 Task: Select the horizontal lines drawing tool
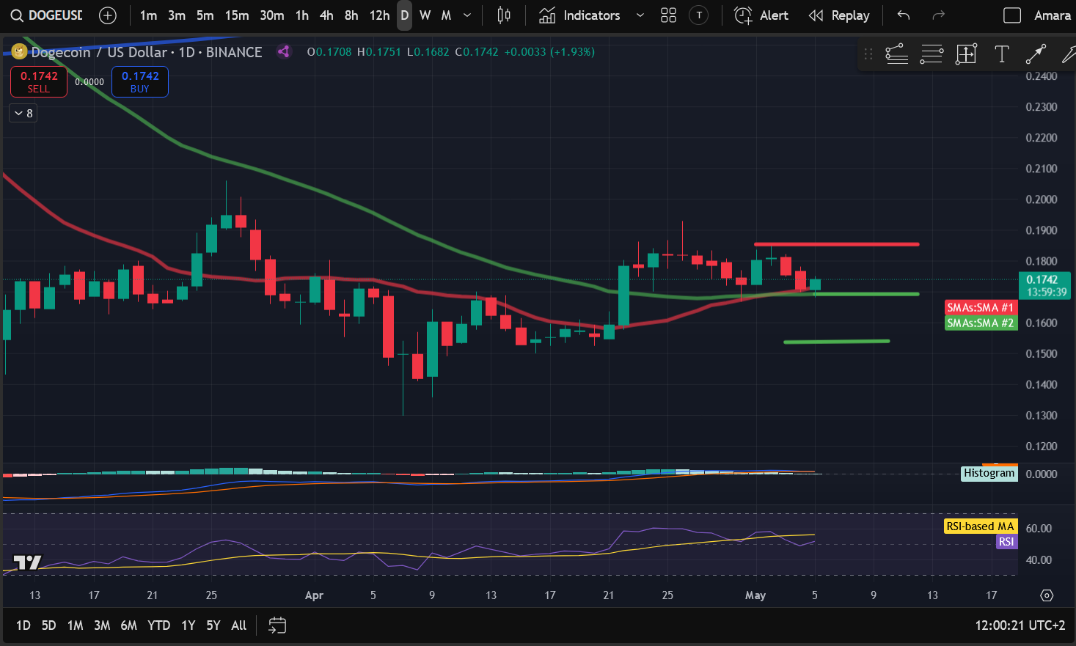(932, 54)
